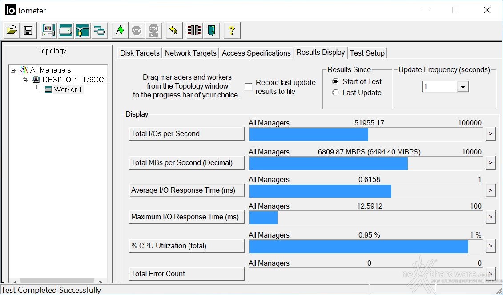This screenshot has width=503, height=295.
Task: Open options arrow for Total Error Count
Action: click(x=491, y=274)
